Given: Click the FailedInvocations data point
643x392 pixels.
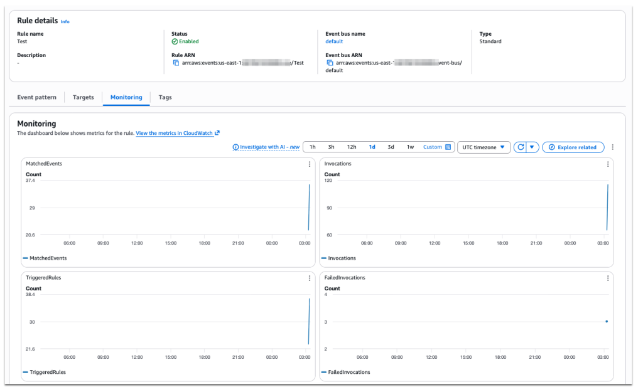Looking at the screenshot, I should coord(606,321).
